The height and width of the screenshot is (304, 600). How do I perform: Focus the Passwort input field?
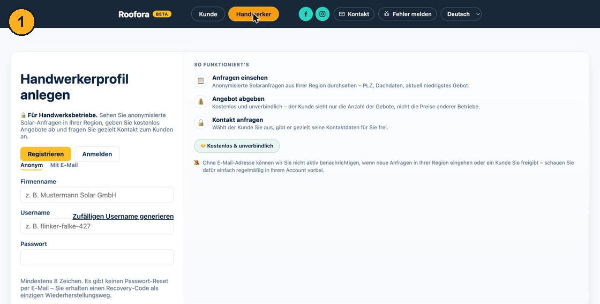pyautogui.click(x=97, y=257)
